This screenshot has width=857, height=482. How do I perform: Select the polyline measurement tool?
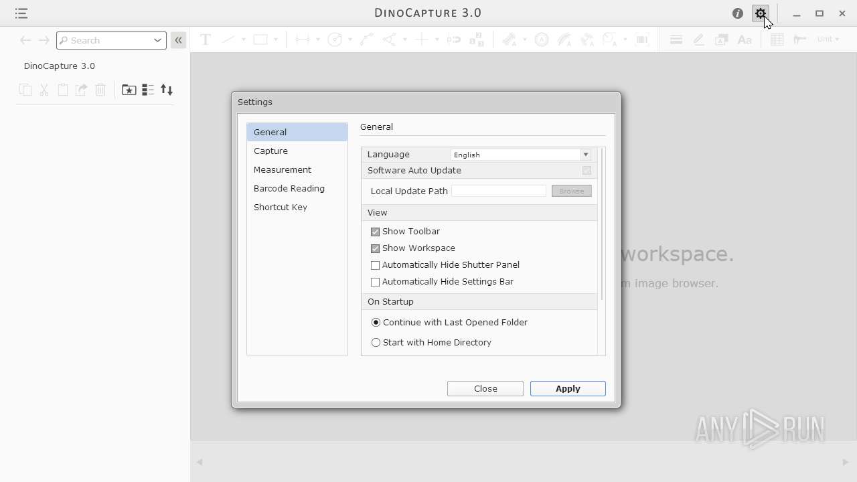366,39
